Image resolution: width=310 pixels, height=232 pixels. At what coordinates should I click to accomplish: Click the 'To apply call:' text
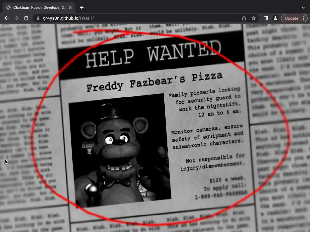pyautogui.click(x=225, y=187)
